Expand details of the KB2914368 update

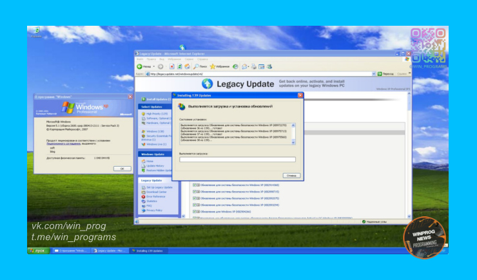click(198, 185)
